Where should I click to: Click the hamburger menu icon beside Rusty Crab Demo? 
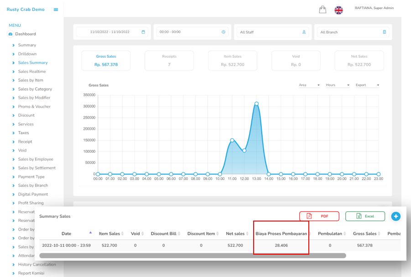pos(56,10)
